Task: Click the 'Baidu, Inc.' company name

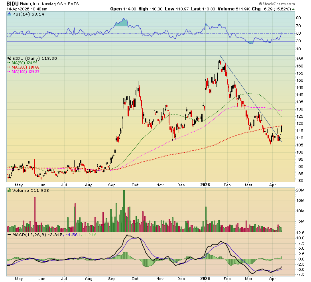Action: tap(30, 4)
